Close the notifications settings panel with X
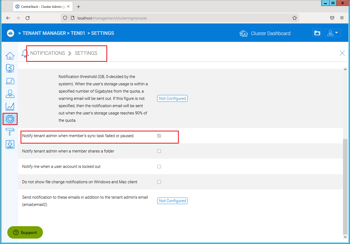The image size is (350, 244). click(342, 53)
